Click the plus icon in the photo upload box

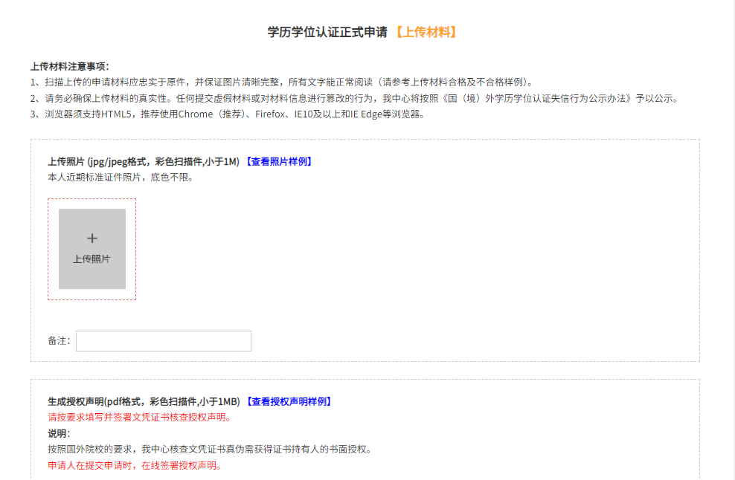pyautogui.click(x=92, y=239)
